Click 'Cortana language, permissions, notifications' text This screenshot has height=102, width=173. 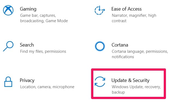(140, 54)
